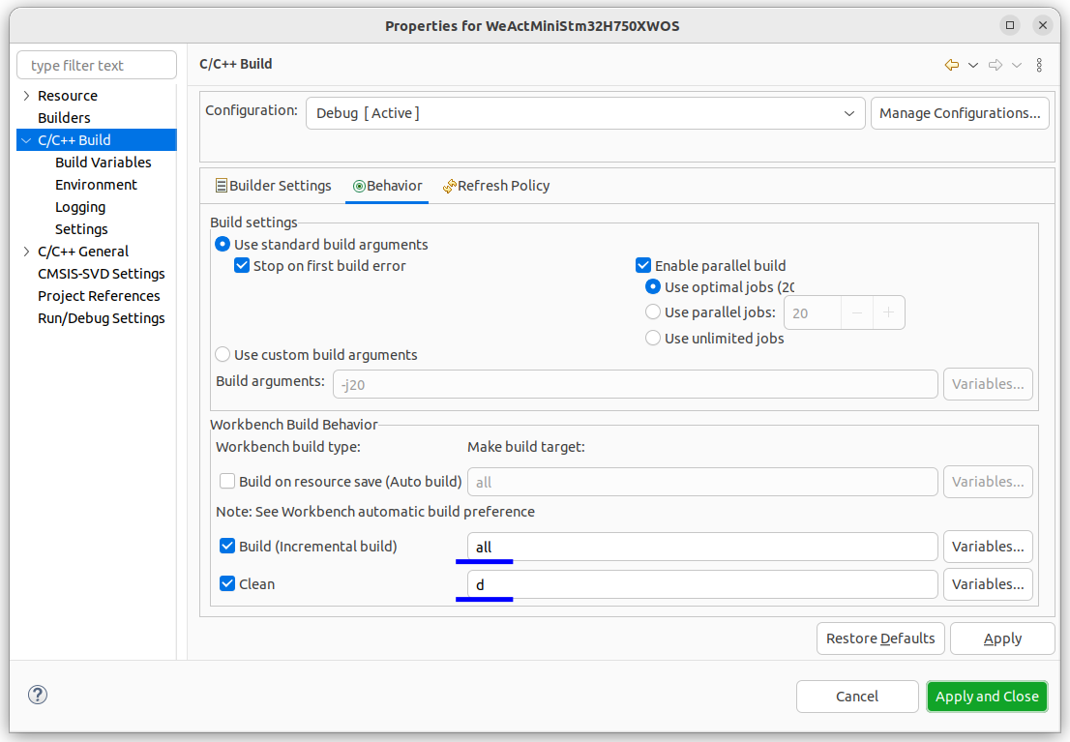Click the minus stepper for parallel jobs

pyautogui.click(x=857, y=312)
